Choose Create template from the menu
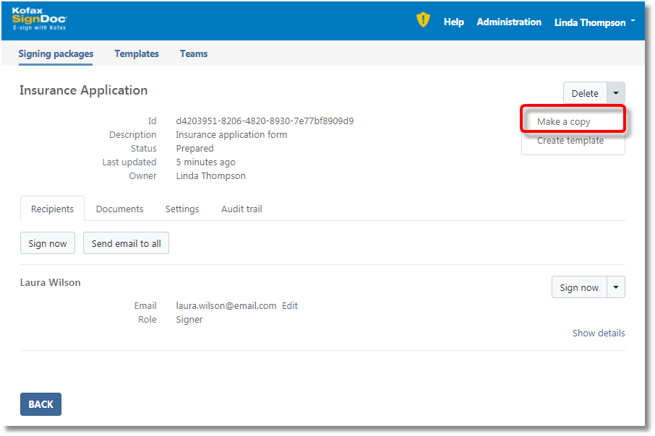655x436 pixels. (x=570, y=141)
